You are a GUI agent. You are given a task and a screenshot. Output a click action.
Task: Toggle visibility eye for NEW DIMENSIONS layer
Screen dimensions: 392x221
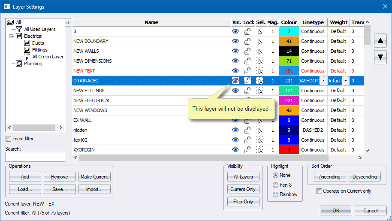click(235, 61)
